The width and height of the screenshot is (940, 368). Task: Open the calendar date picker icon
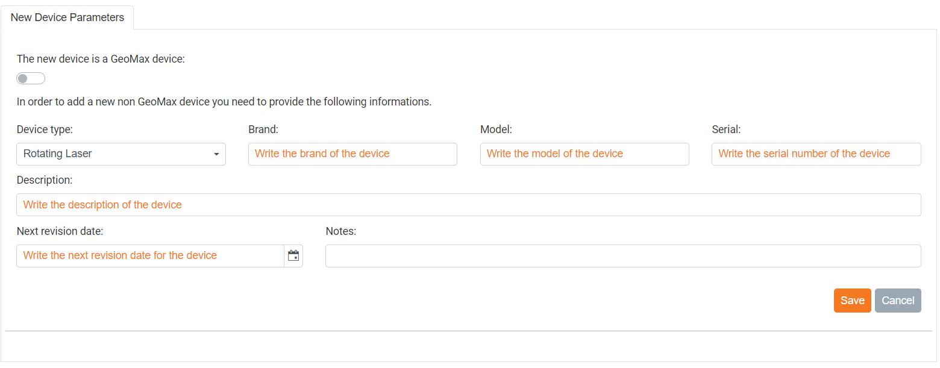pyautogui.click(x=293, y=255)
